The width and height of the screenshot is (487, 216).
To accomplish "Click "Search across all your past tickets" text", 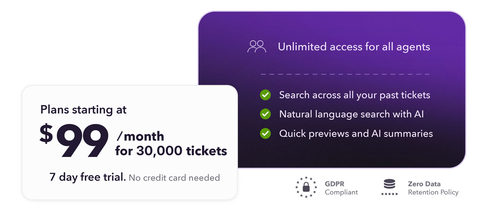I will point(355,95).
